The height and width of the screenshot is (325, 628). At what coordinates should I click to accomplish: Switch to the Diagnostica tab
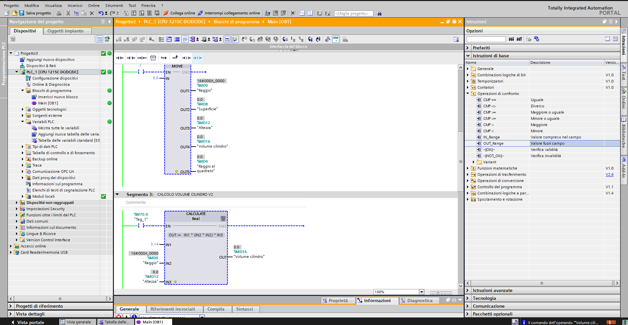click(419, 300)
